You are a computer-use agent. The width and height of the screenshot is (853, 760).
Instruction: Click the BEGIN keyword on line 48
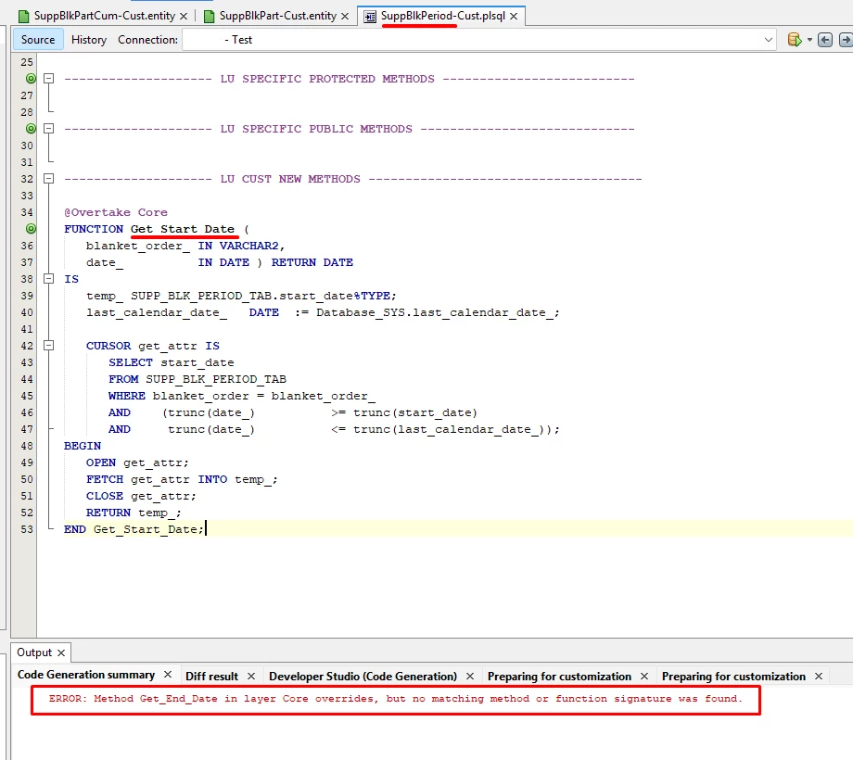pyautogui.click(x=83, y=446)
